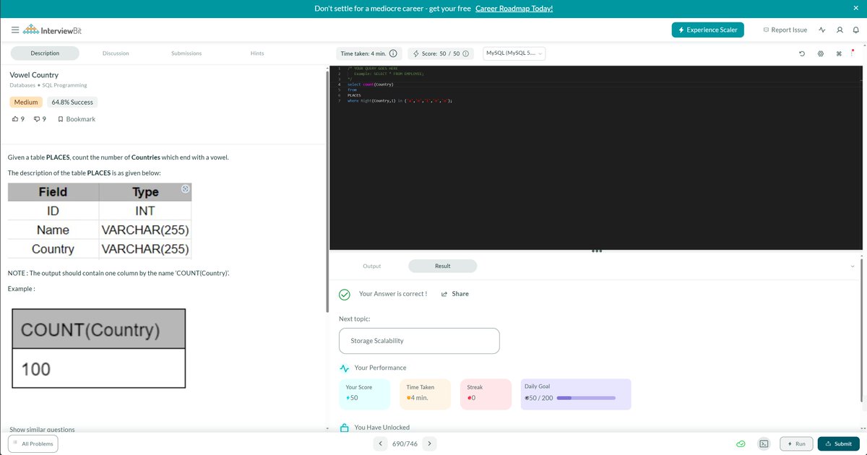
Task: Run the SQL query
Action: (x=796, y=443)
